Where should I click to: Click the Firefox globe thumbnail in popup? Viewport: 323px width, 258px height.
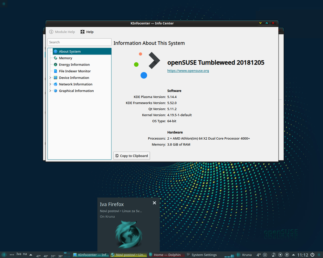(129, 234)
